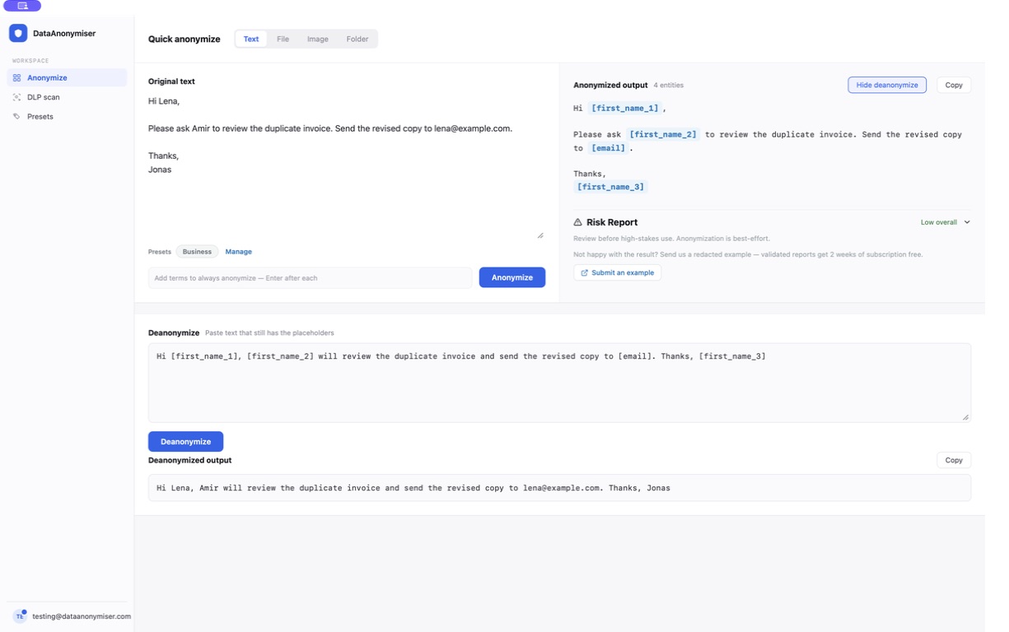Copy the deanonymized output
The image size is (1009, 632).
coord(954,460)
